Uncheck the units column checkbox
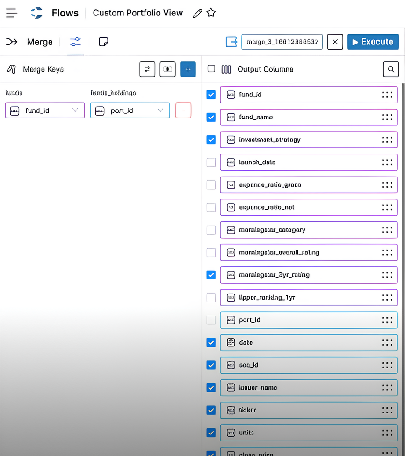Viewport: 405px width, 456px height. [211, 433]
